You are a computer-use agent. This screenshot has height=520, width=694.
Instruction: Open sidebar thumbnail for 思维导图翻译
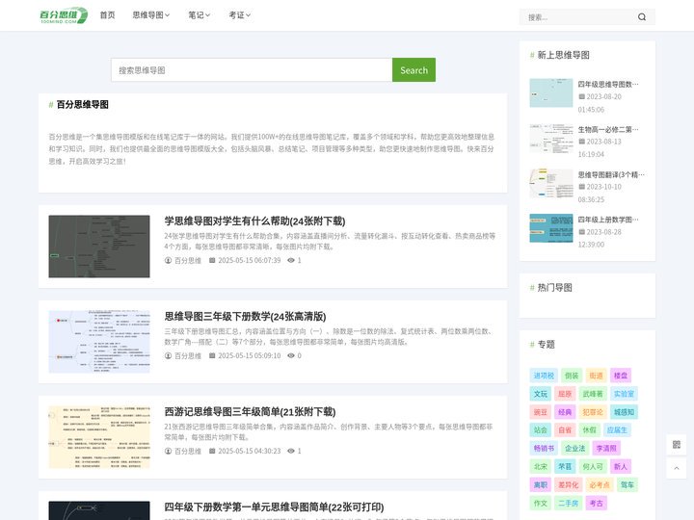pyautogui.click(x=551, y=183)
